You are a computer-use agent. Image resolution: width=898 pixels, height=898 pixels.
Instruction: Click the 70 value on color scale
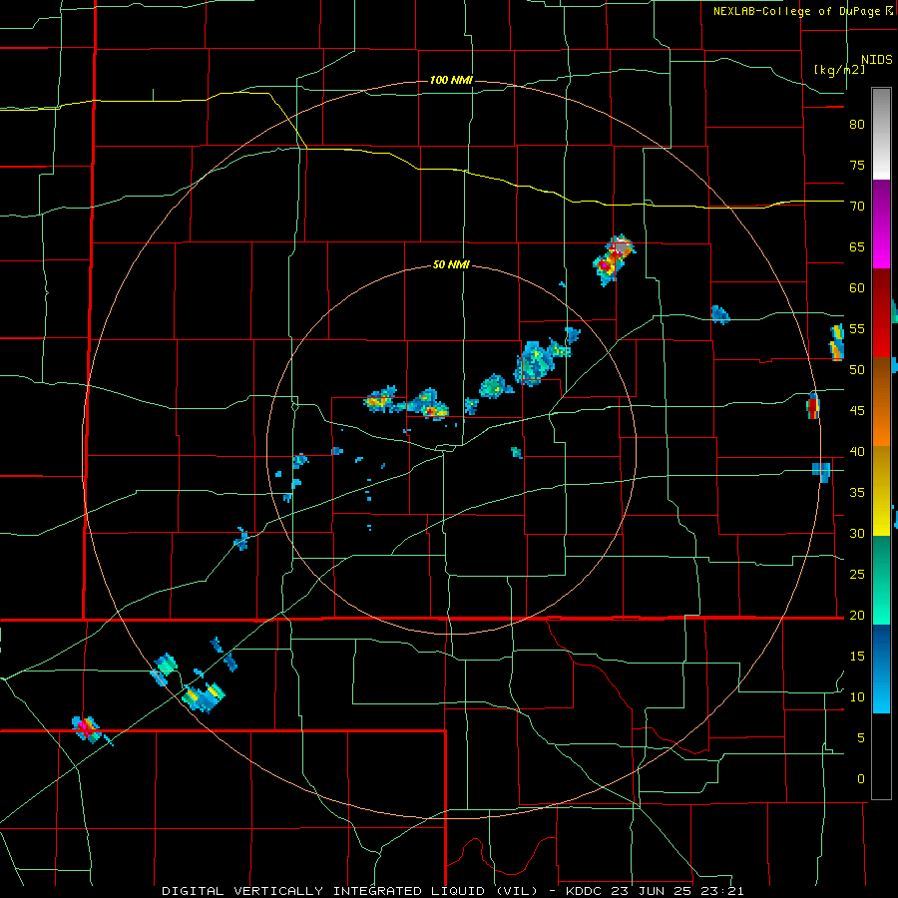857,207
